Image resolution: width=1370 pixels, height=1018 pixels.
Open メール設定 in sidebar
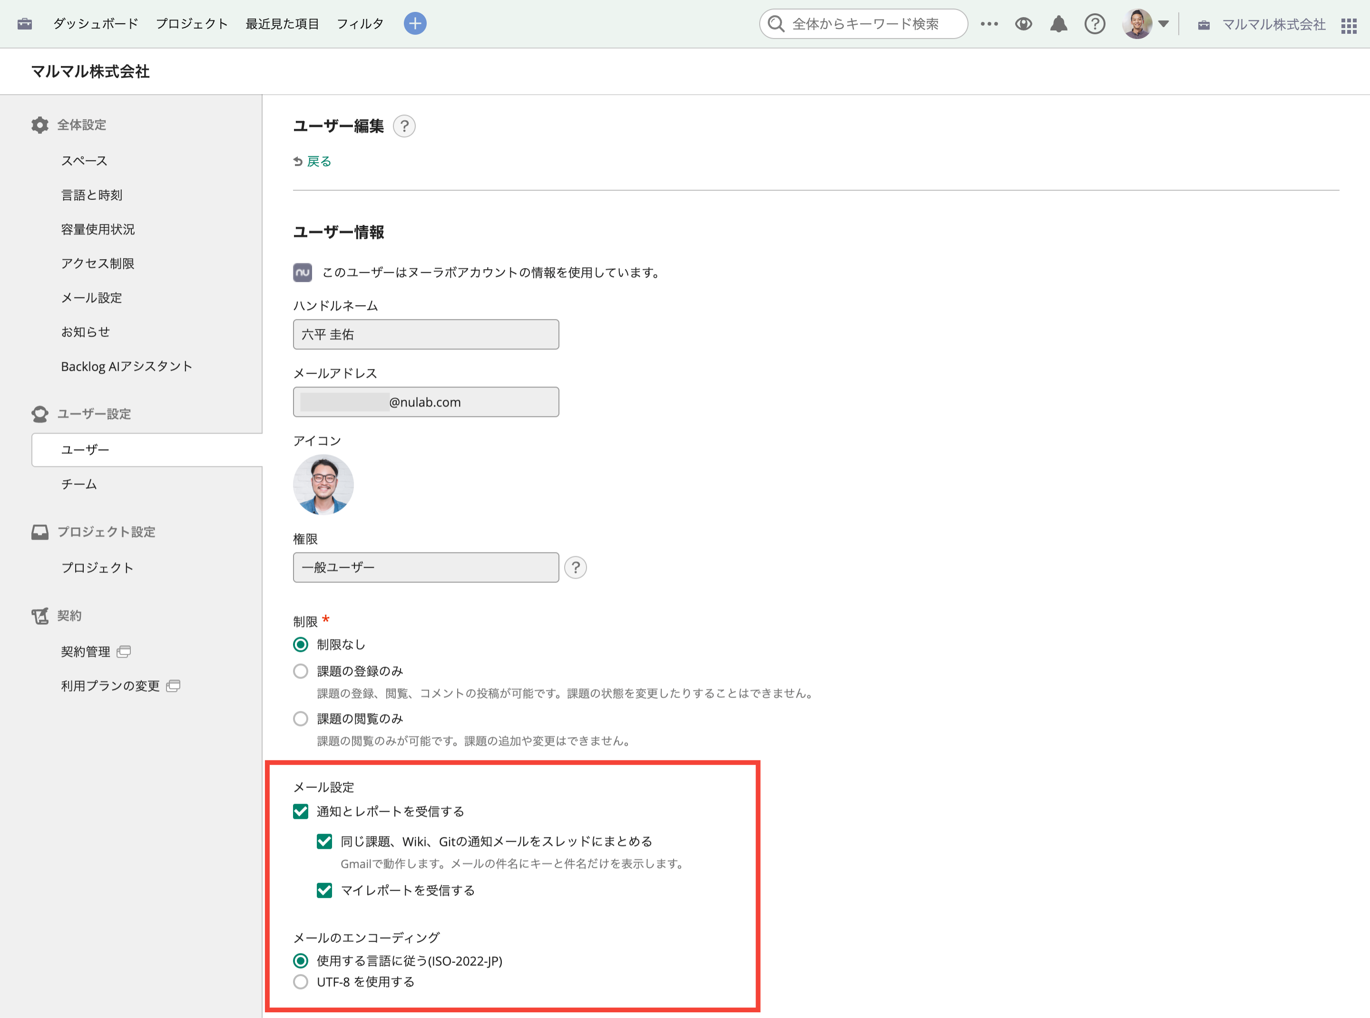[92, 298]
